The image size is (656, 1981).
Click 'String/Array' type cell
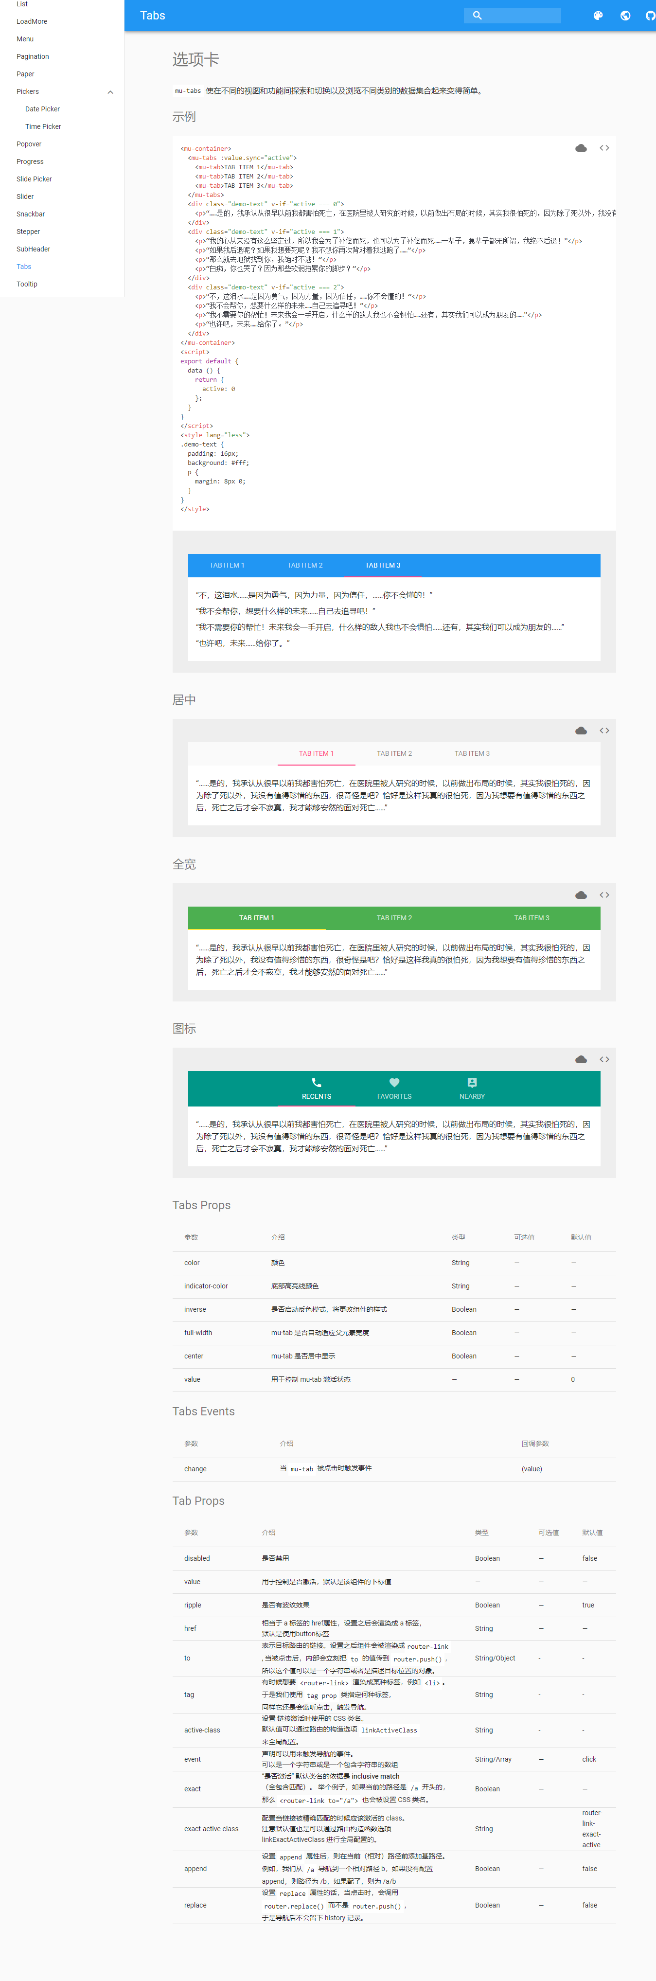click(493, 1760)
